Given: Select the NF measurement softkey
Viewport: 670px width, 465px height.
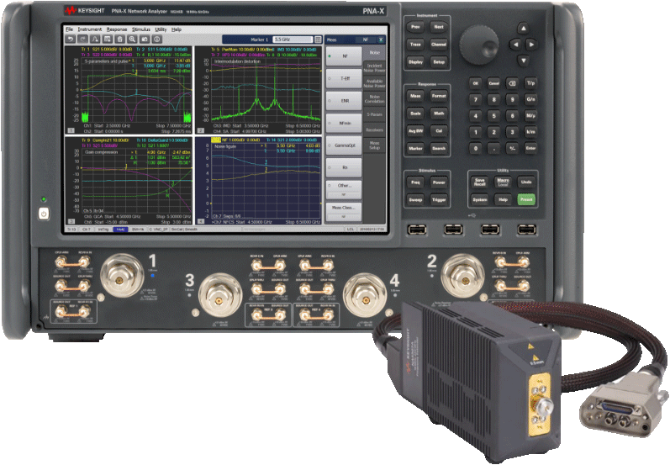Looking at the screenshot, I should (x=344, y=56).
